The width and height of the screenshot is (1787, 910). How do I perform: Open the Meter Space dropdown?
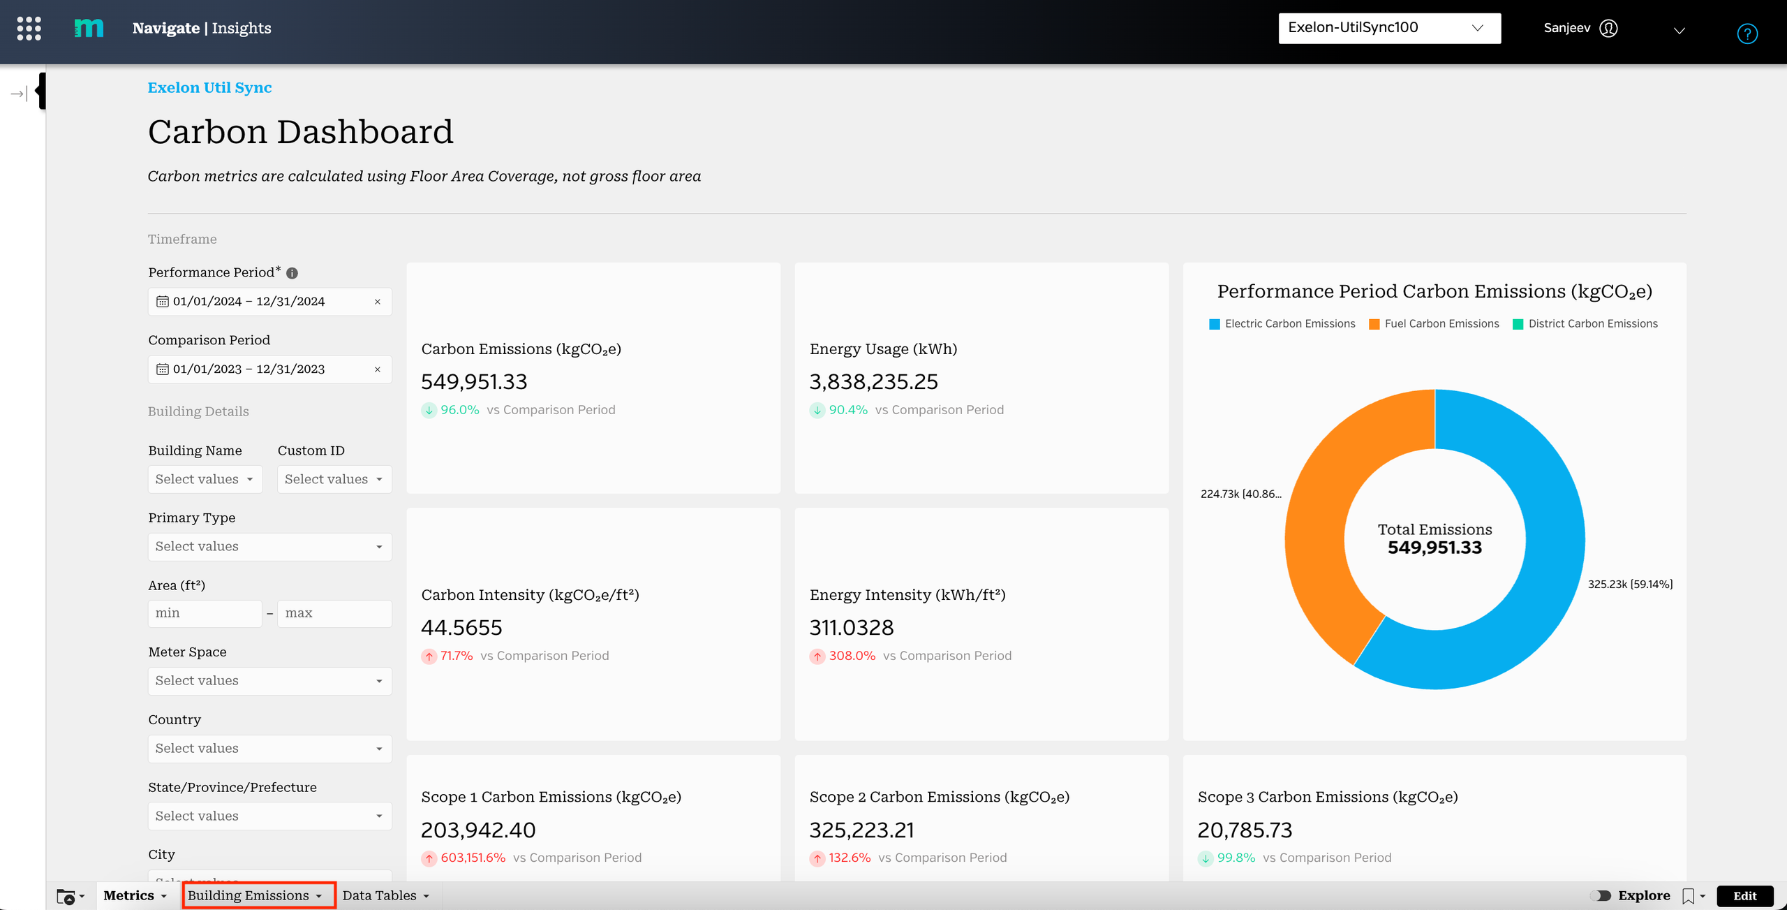point(270,681)
